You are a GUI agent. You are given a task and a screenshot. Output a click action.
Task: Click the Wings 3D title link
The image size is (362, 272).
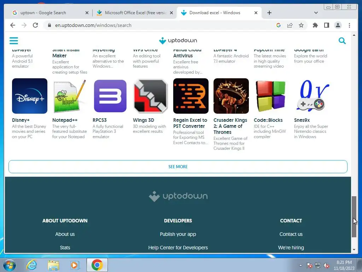(144, 120)
